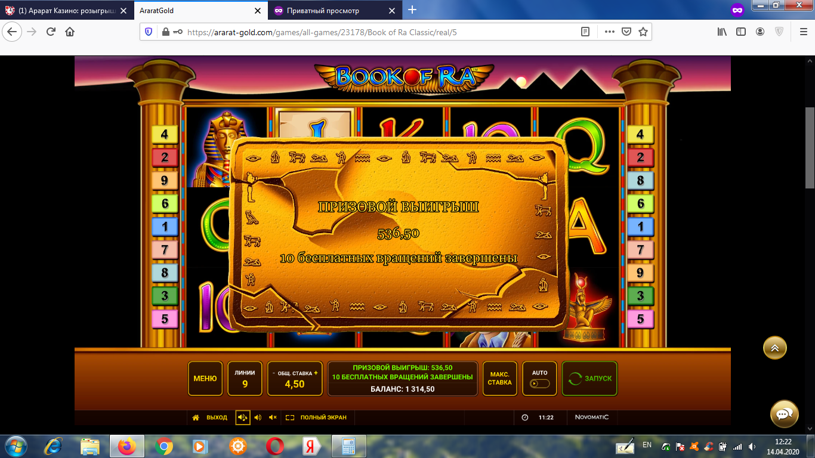Click the scroll-to-top double chevron button
This screenshot has width=815, height=458.
pyautogui.click(x=775, y=348)
